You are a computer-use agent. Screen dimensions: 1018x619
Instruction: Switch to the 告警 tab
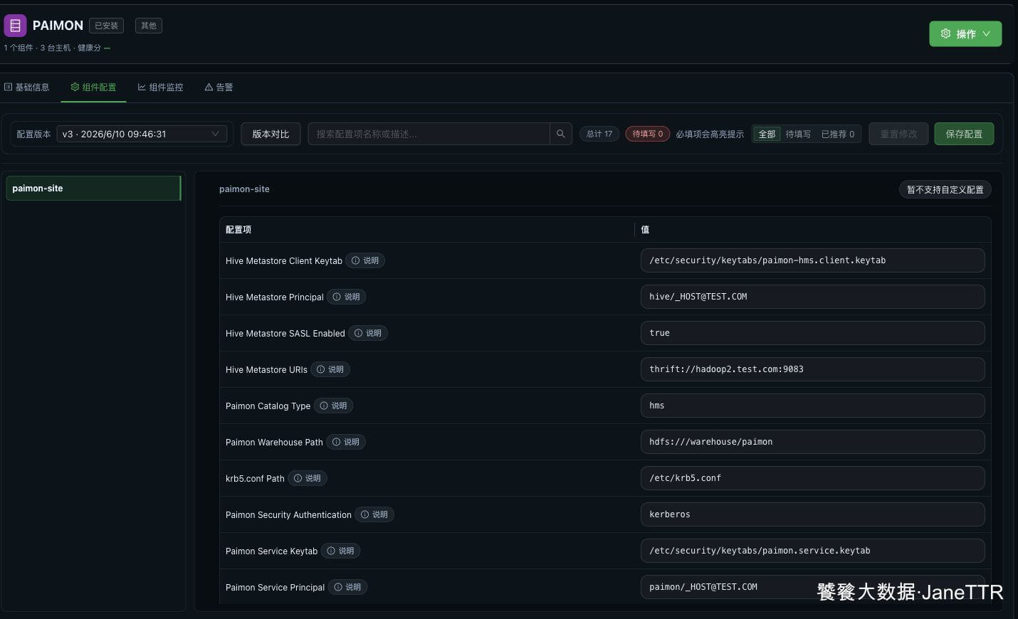click(x=219, y=87)
